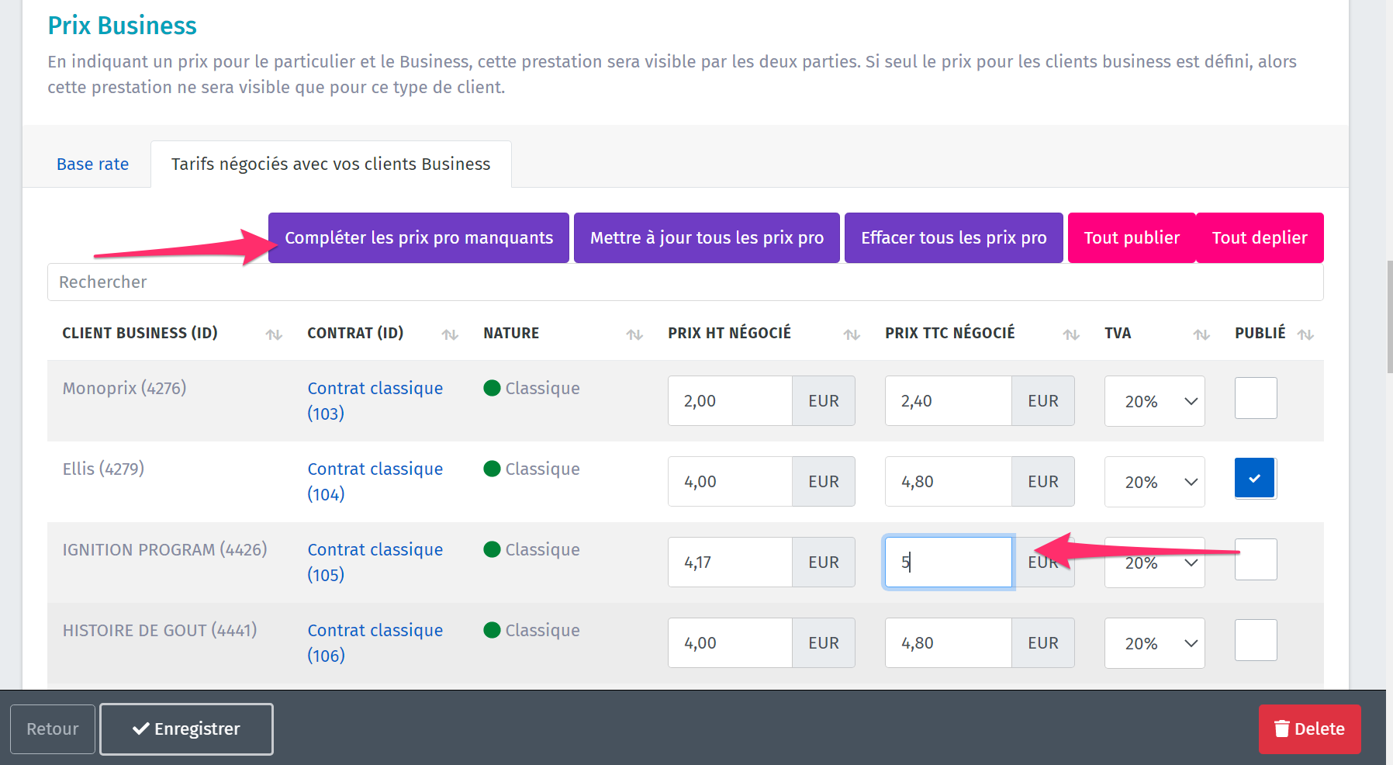Sort by Prix TTC Négocié arrows
1393x765 pixels.
coord(1071,334)
